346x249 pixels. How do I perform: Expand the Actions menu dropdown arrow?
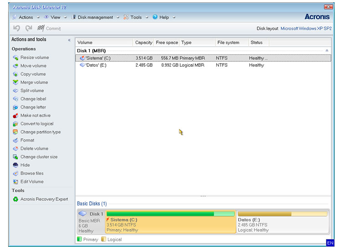[38, 17]
